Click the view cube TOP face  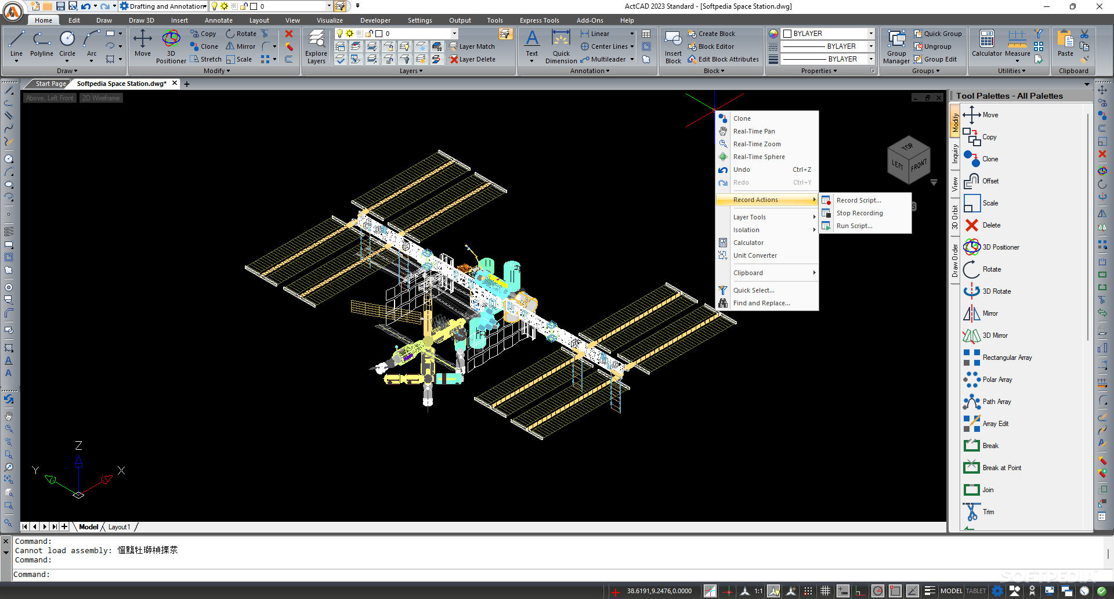click(x=907, y=146)
